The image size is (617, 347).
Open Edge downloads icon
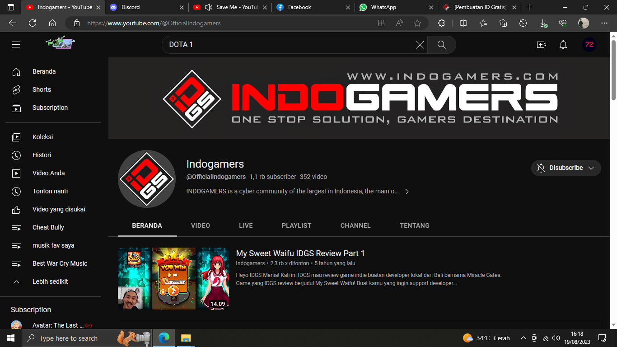click(543, 23)
